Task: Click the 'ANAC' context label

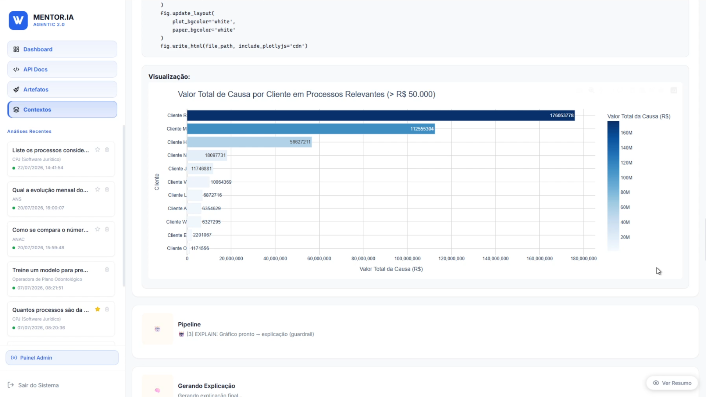Action: pyautogui.click(x=18, y=239)
